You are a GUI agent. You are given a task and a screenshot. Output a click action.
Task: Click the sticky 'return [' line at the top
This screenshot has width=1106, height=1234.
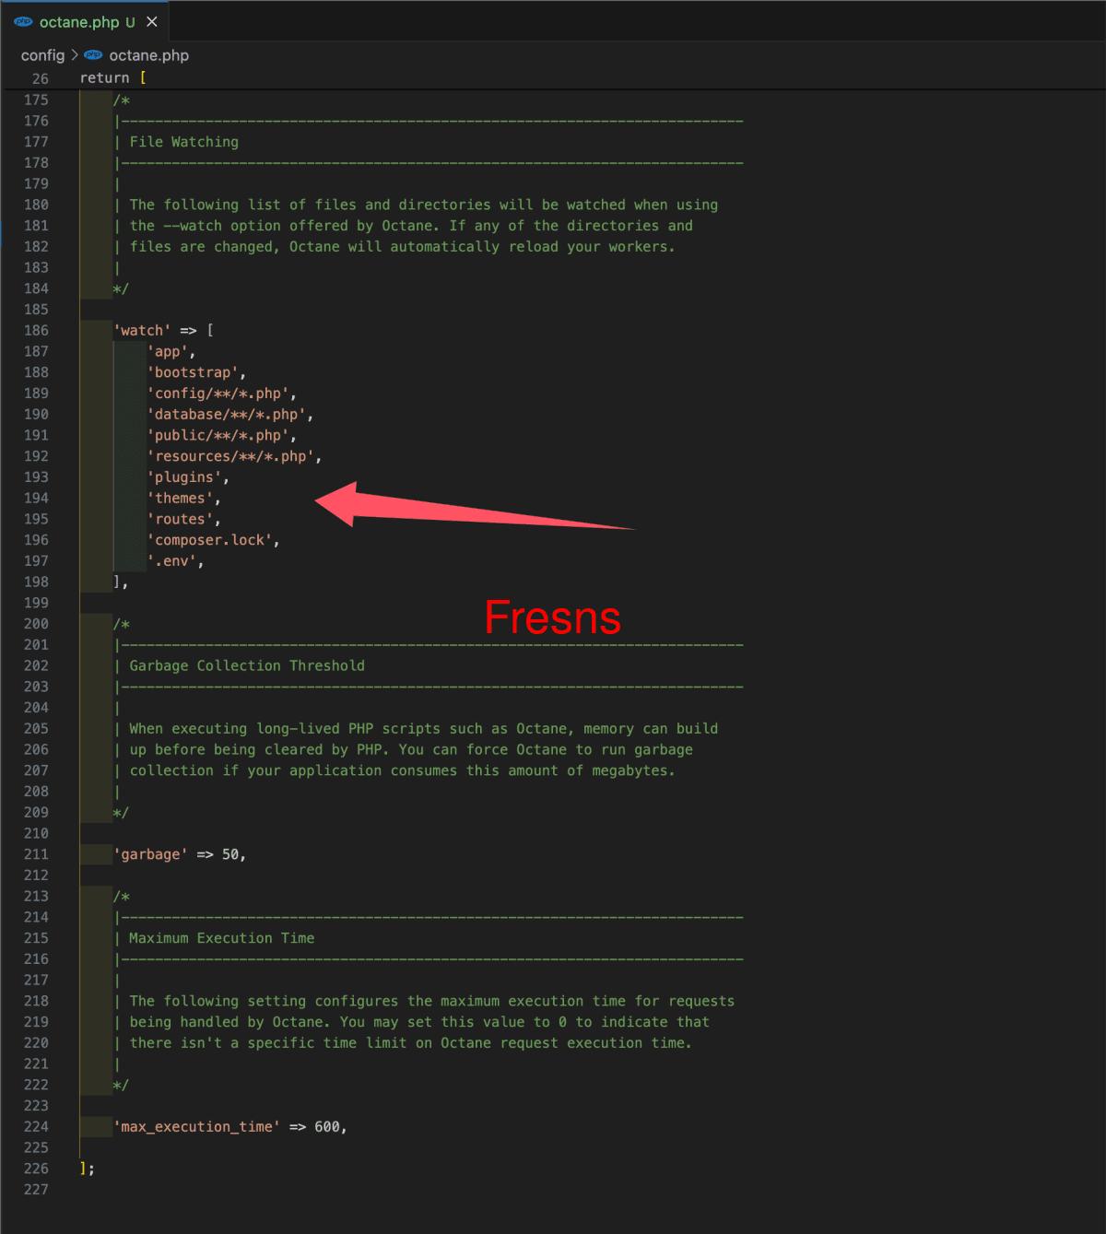tap(111, 77)
